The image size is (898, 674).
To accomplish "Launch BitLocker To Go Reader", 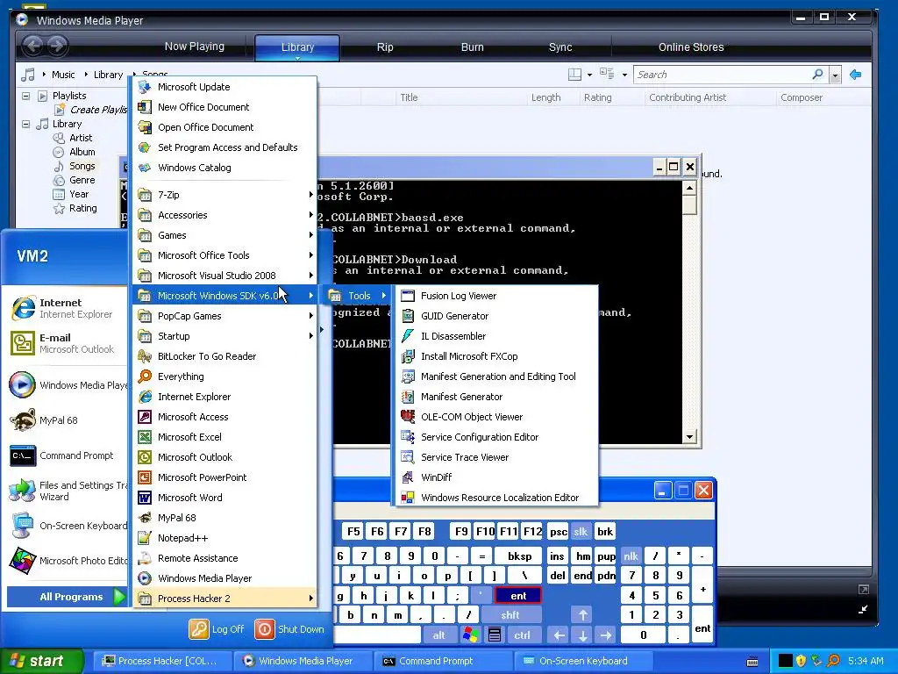I will tap(225, 356).
